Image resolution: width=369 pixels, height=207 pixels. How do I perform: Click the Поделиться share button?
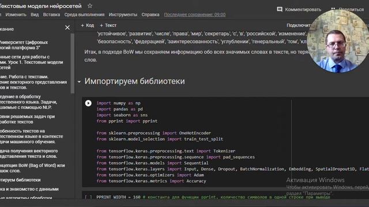(348, 9)
